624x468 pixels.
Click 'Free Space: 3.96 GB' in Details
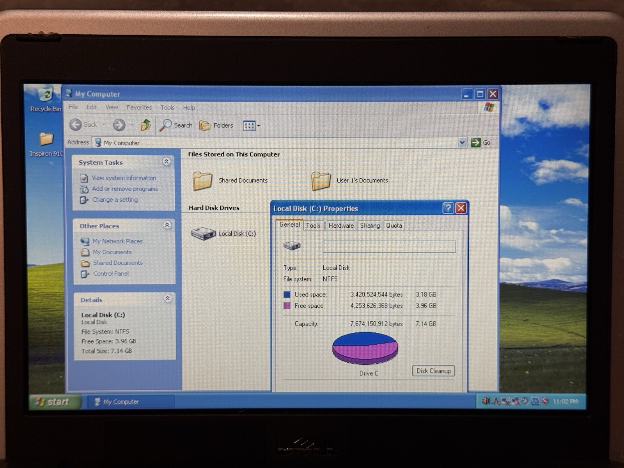(x=109, y=341)
